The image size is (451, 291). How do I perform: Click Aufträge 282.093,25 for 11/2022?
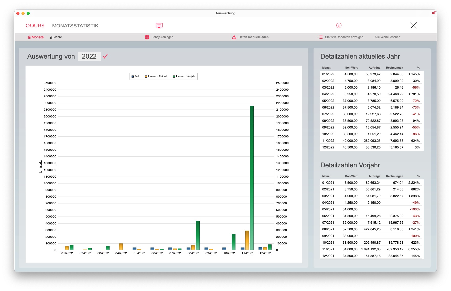(x=372, y=141)
